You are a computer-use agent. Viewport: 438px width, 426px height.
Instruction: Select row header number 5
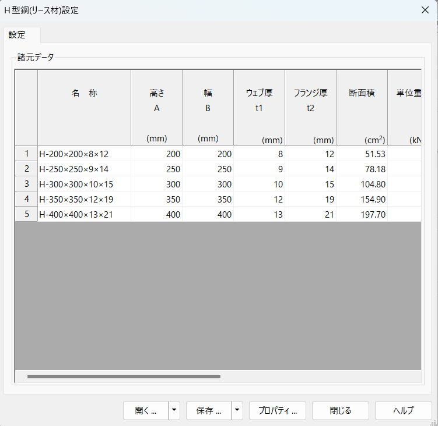pos(26,214)
